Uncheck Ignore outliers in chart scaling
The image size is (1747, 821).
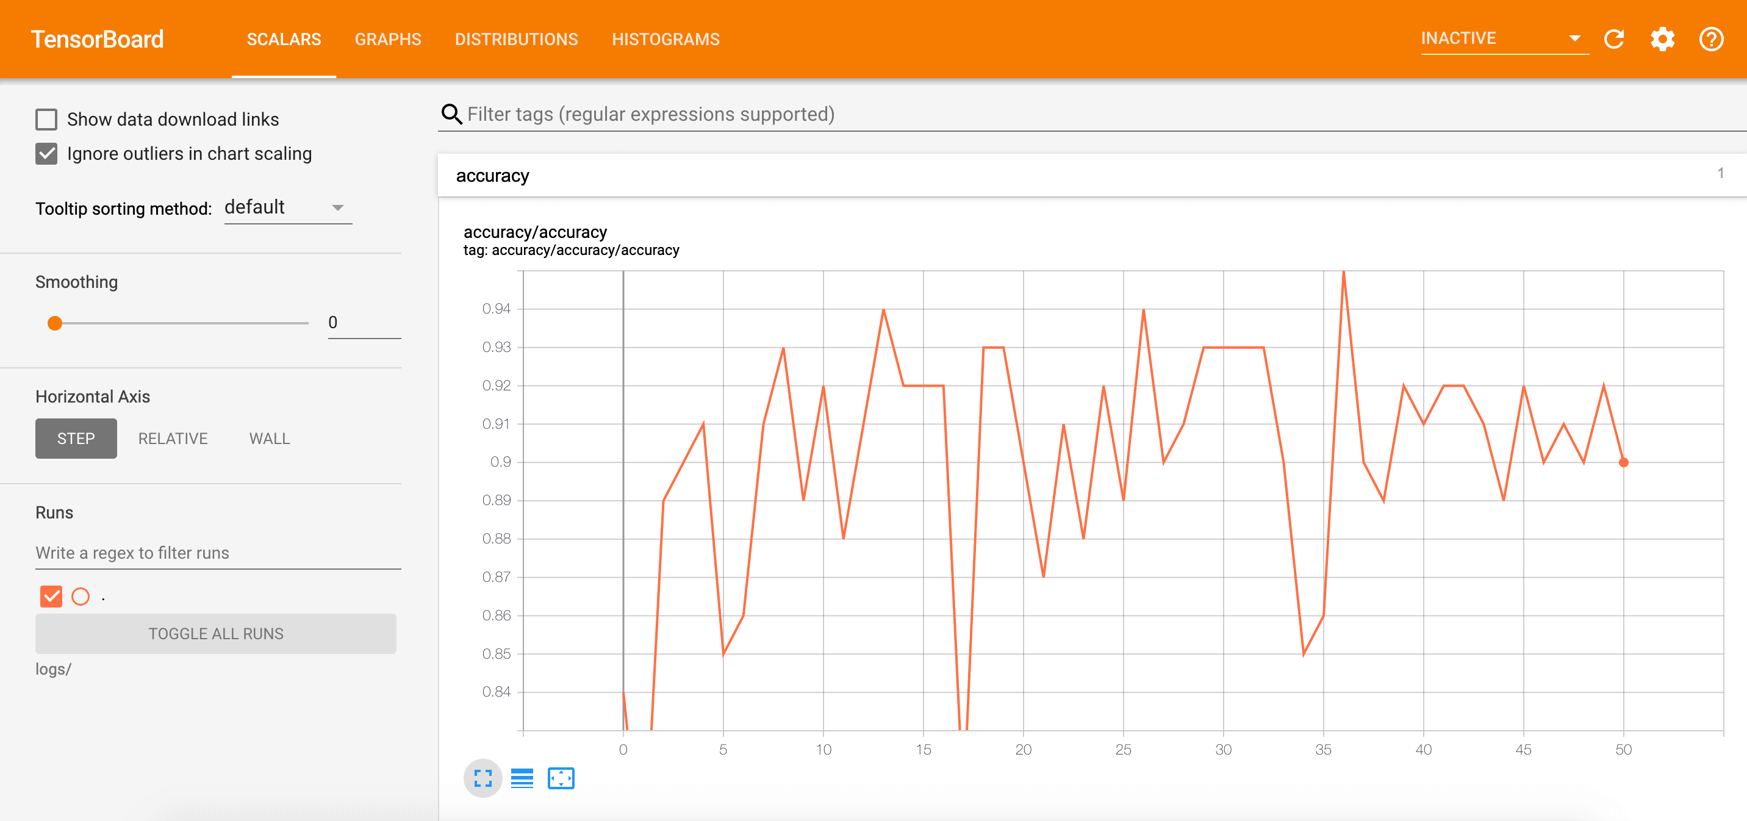click(x=46, y=154)
